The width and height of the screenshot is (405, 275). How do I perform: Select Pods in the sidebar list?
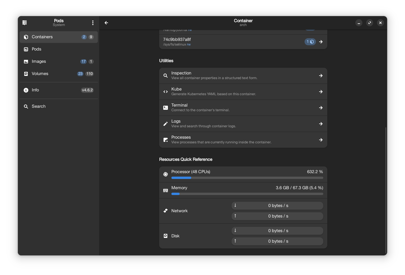59,49
